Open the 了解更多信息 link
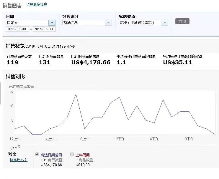Viewport: 219px width, 179px height. (x=36, y=4)
